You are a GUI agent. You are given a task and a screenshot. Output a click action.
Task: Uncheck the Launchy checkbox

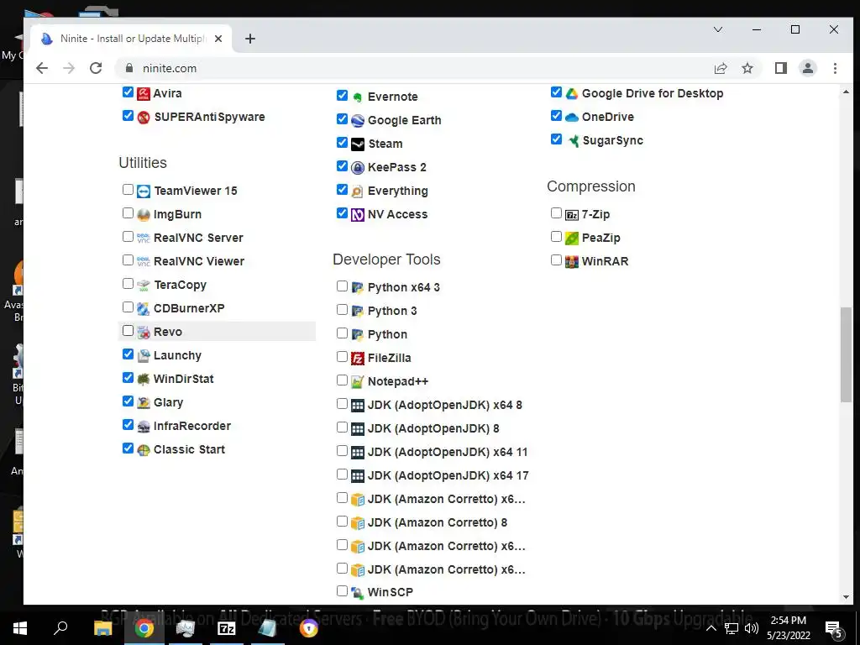tap(128, 354)
